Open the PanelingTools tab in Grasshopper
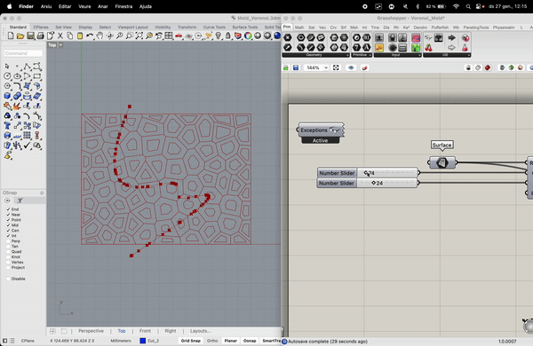 pyautogui.click(x=476, y=28)
